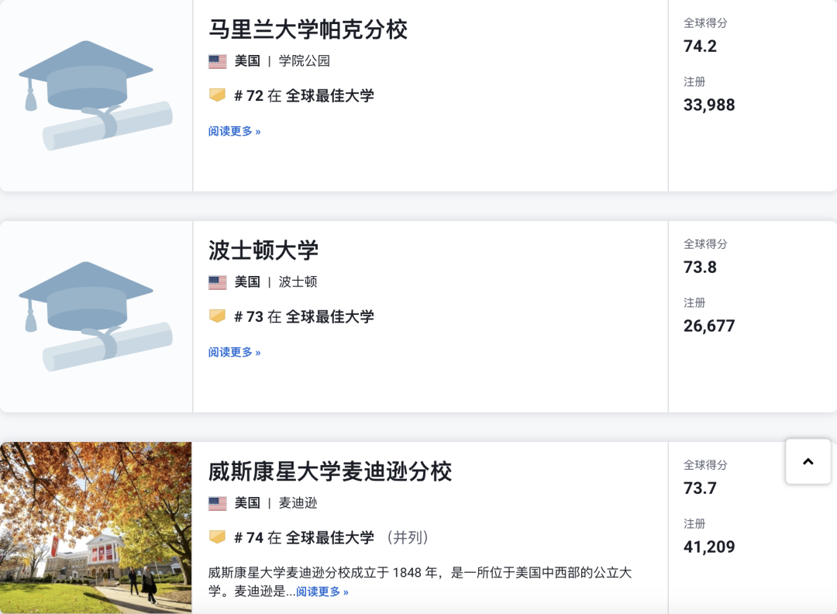
Task: Select the # 74 在 全球最佳大学 ranking text
Action: pos(305,538)
